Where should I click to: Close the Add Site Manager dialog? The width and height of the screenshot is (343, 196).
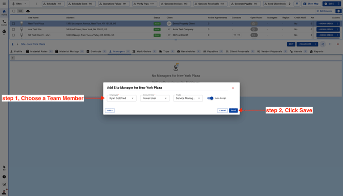(232, 88)
